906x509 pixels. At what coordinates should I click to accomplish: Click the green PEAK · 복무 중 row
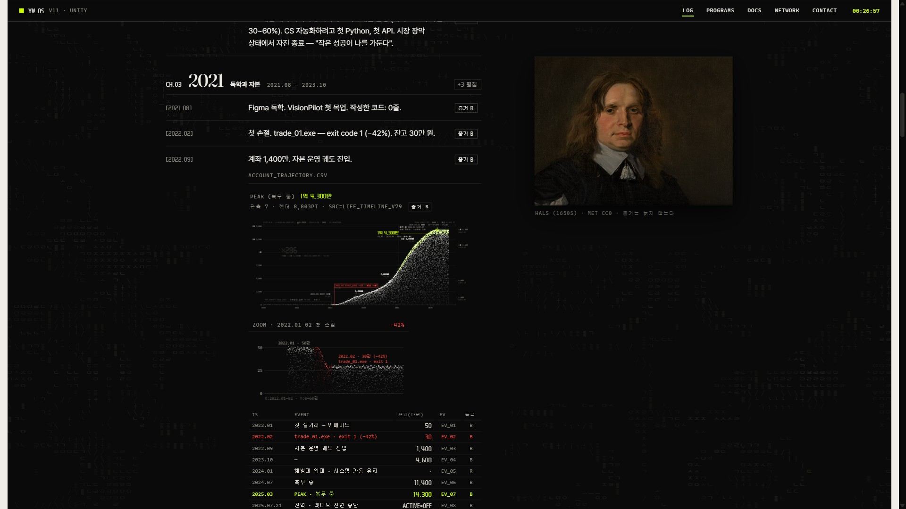coord(365,494)
